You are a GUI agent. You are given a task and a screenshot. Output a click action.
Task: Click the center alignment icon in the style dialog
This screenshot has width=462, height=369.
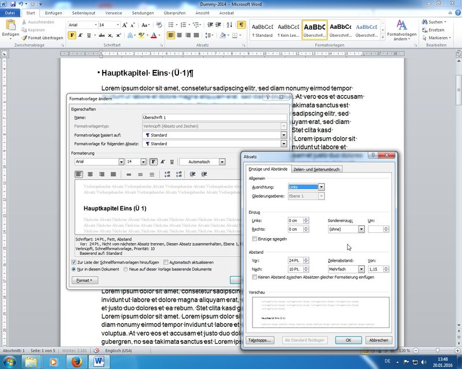pyautogui.click(x=90, y=174)
